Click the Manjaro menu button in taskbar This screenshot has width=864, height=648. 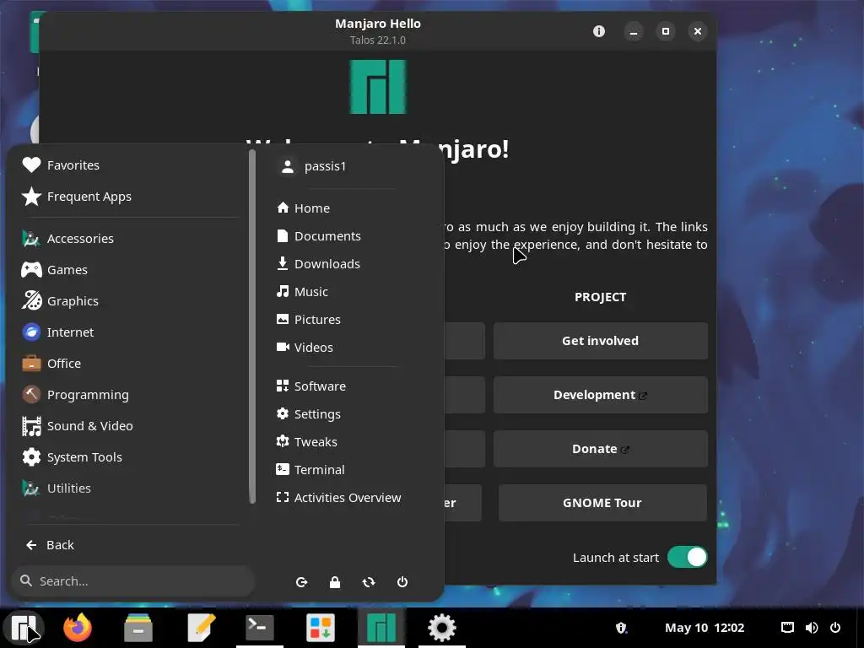pyautogui.click(x=24, y=628)
